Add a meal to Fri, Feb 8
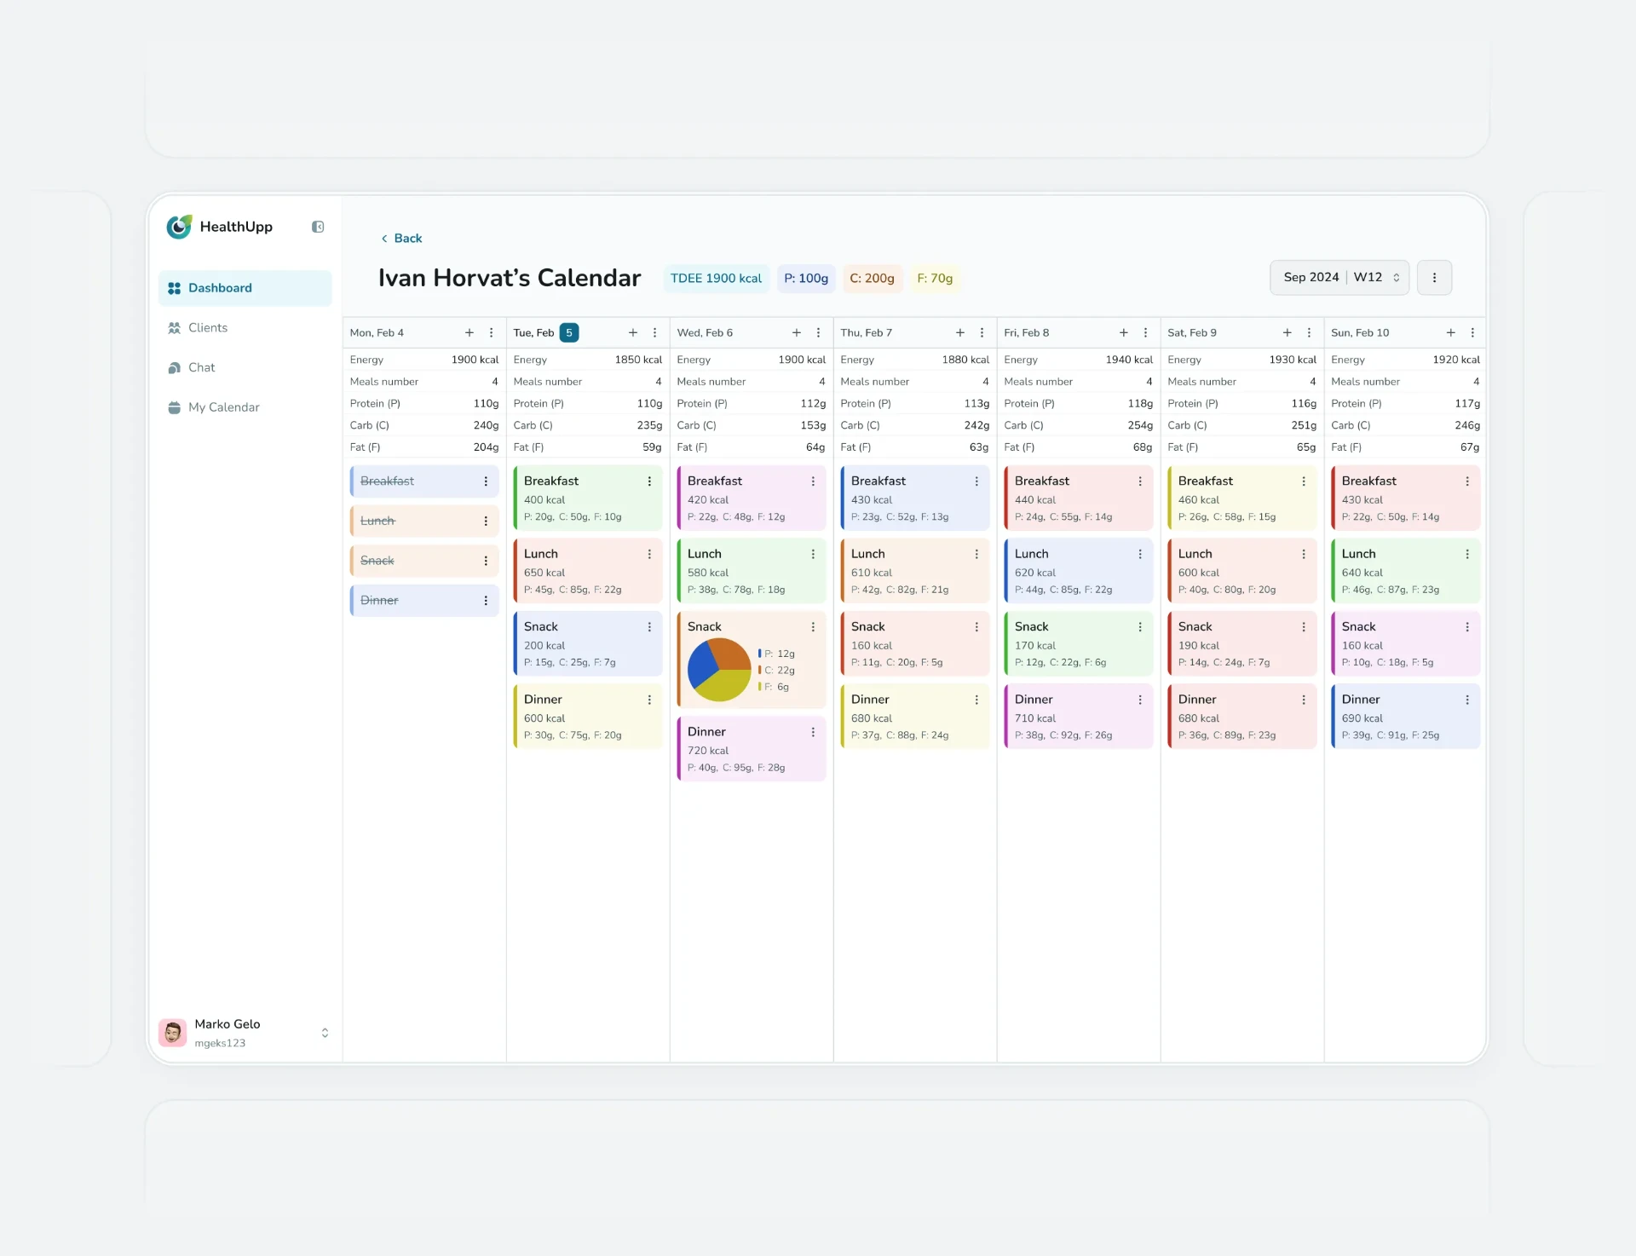Screen dimensions: 1636x1256 pos(1124,333)
